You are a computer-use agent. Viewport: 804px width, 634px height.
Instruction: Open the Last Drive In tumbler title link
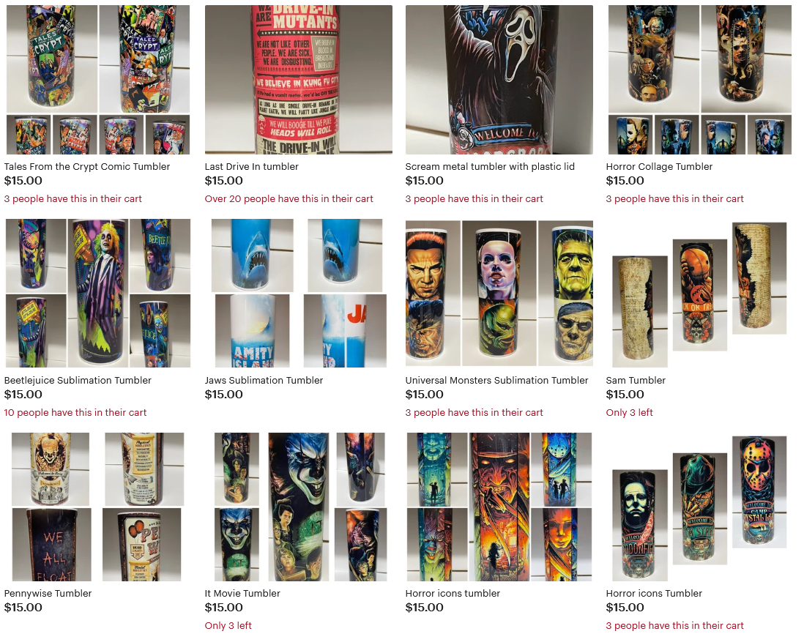pyautogui.click(x=251, y=167)
